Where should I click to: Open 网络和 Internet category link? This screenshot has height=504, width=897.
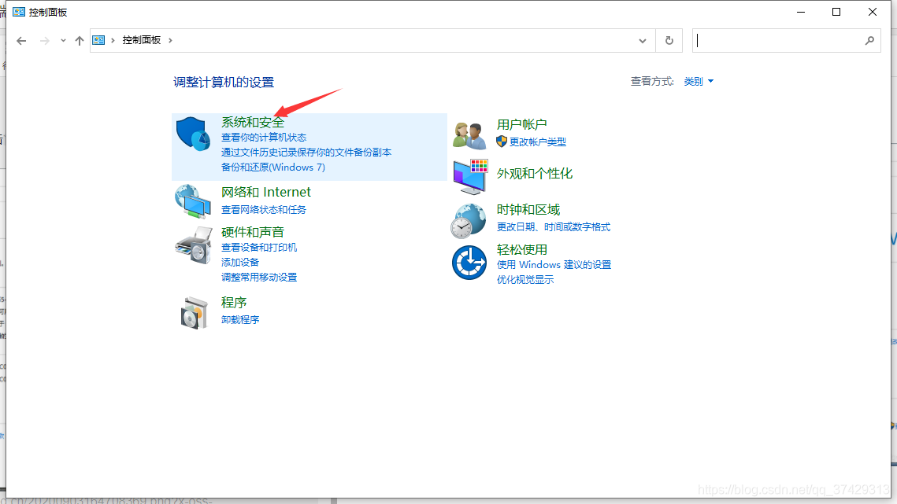tap(266, 192)
